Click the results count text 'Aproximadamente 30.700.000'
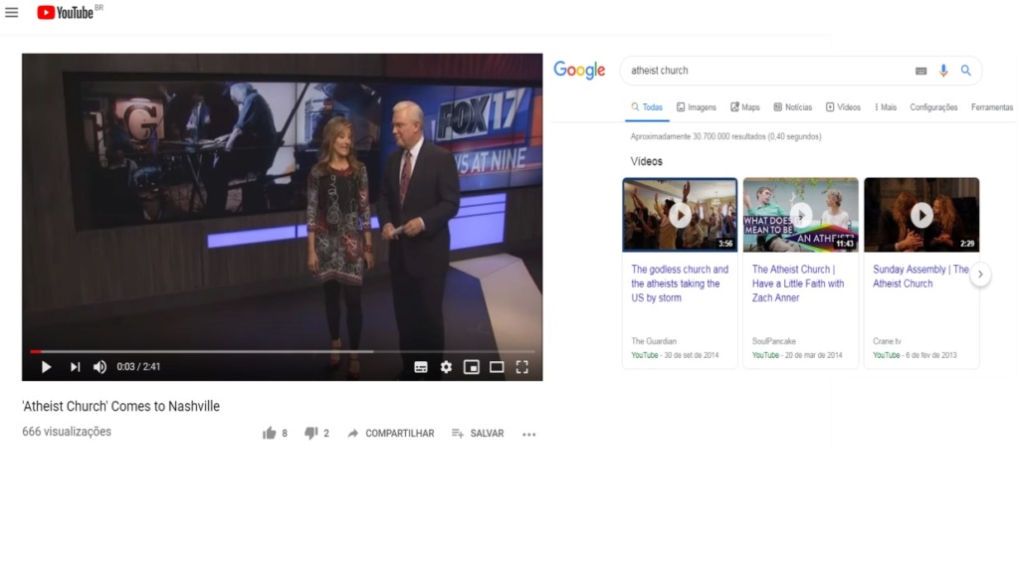Image resolution: width=1019 pixels, height=571 pixels. (x=725, y=136)
